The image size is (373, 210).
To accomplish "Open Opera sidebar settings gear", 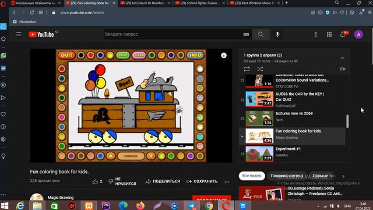I will 3,139.
